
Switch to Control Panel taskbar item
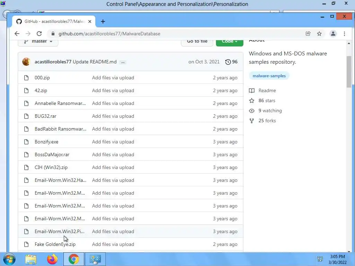pyautogui.click(x=95, y=259)
